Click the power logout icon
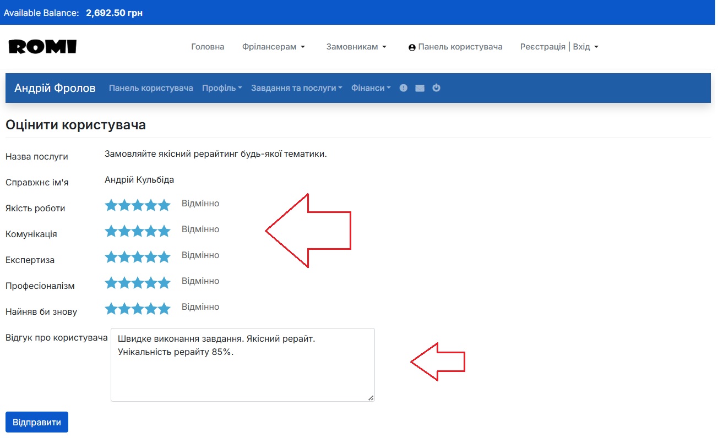The height and width of the screenshot is (438, 718). click(436, 88)
